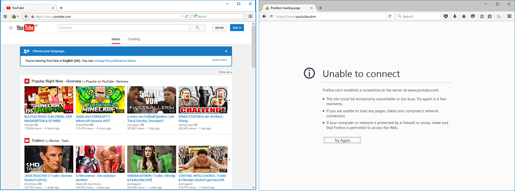Show bookmarks list icon next to star
Image resolution: width=519 pixels, height=191 pixels.
[490, 16]
